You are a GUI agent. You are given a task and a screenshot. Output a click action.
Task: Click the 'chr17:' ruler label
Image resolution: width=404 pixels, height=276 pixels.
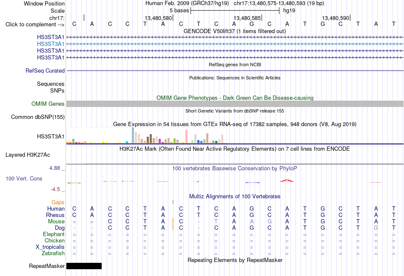(57, 18)
